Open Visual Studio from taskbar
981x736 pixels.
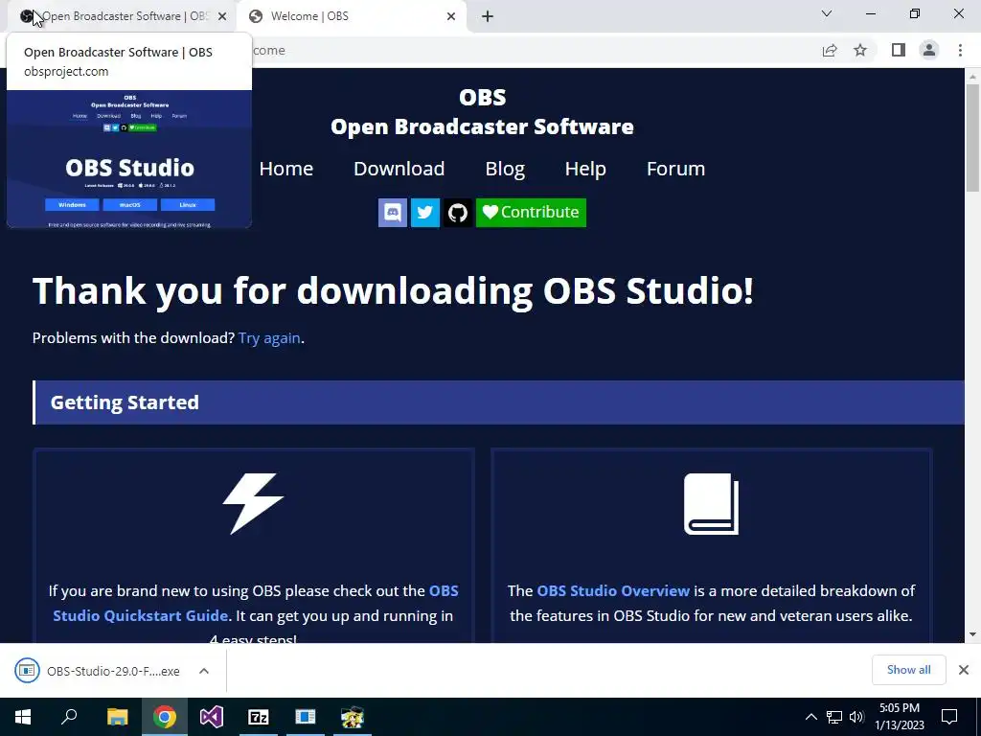(212, 717)
